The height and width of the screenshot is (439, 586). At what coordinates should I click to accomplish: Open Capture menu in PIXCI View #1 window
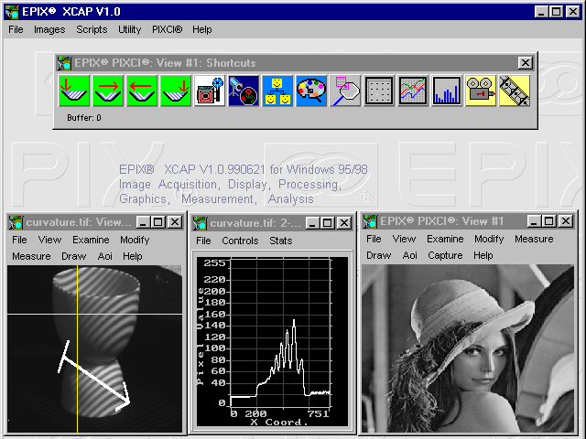click(x=445, y=255)
